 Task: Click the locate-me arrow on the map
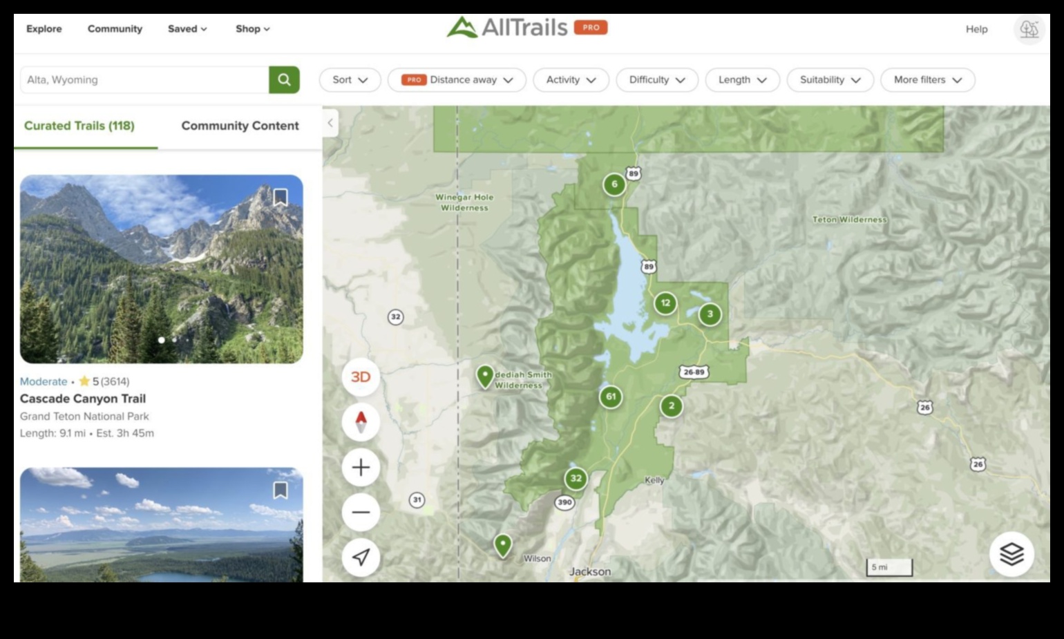tap(361, 557)
